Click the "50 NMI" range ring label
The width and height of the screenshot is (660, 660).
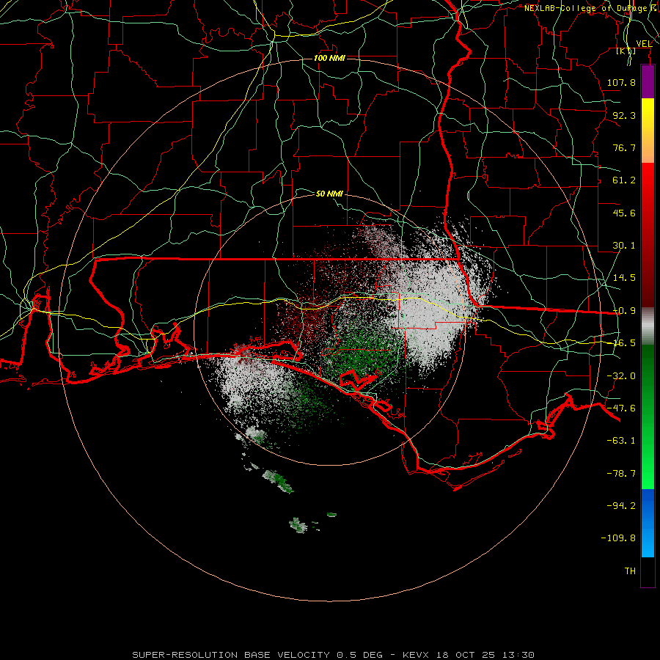(329, 194)
